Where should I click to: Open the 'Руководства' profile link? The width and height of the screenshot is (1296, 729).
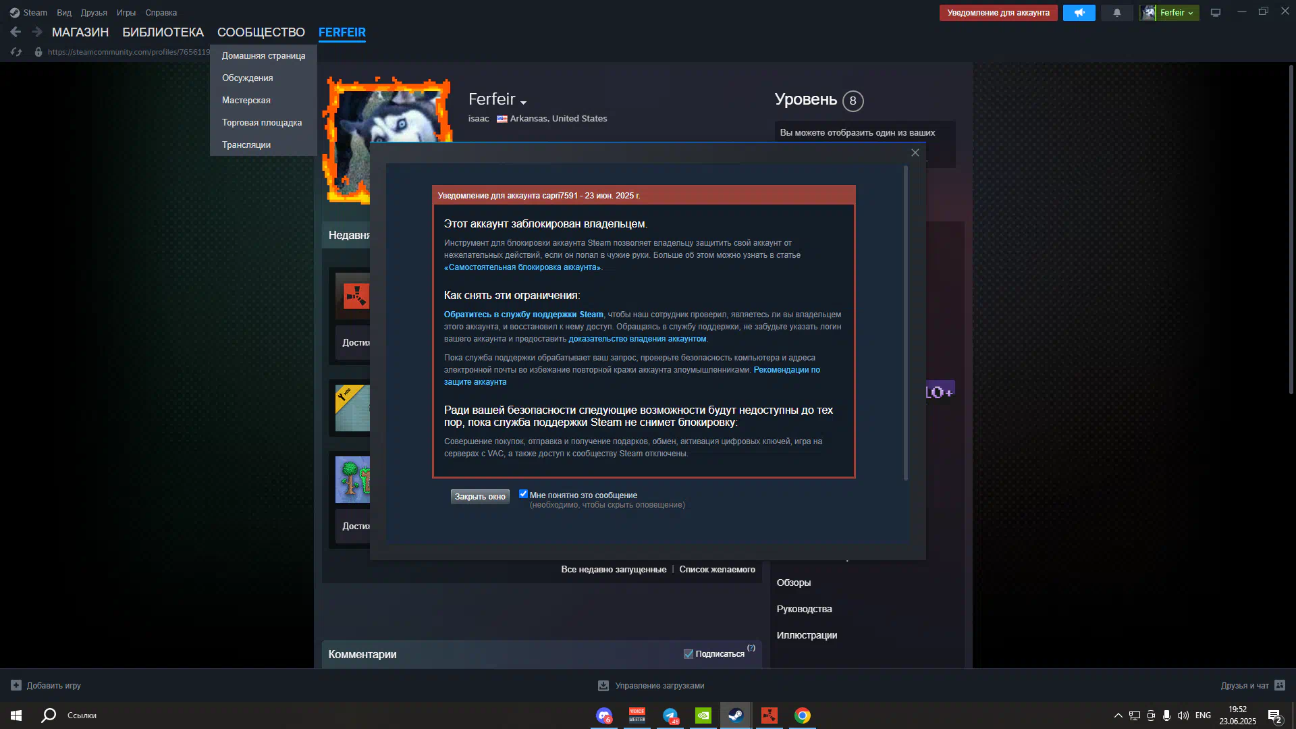[x=805, y=609]
